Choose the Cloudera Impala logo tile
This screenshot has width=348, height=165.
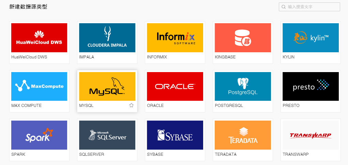coord(107,38)
